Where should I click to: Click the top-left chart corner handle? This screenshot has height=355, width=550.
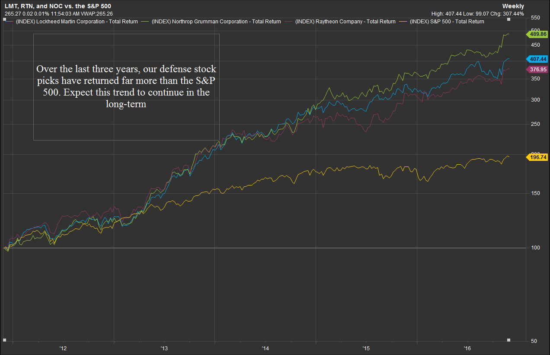pos(4,19)
